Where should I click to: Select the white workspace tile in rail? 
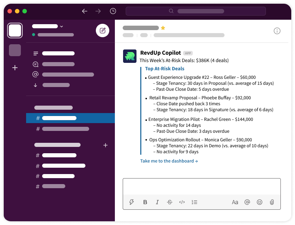tap(15, 30)
